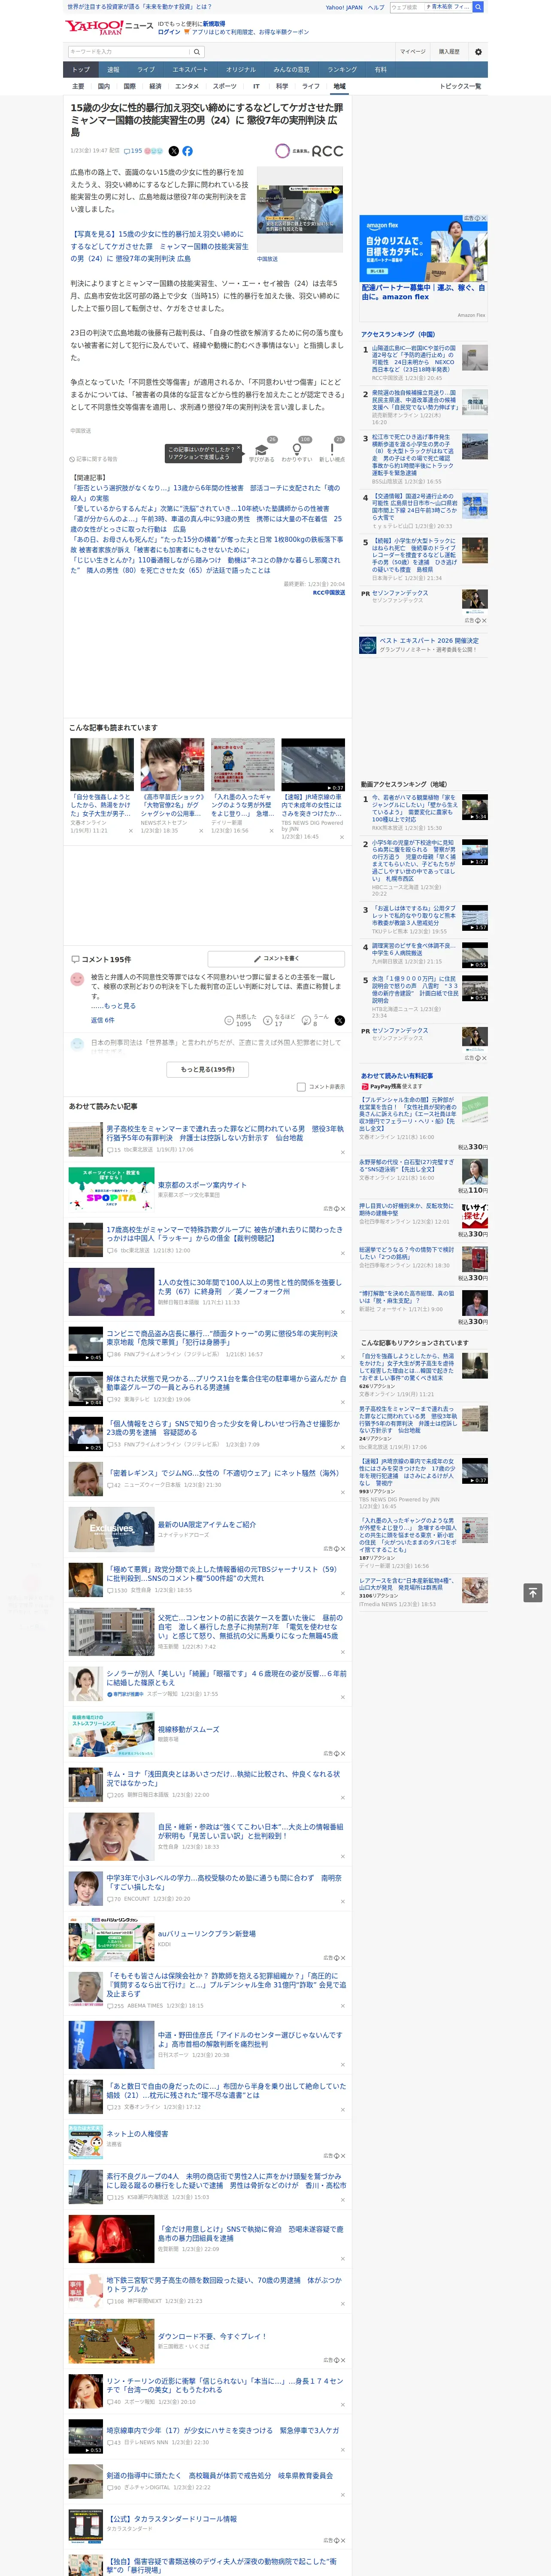Image resolution: width=551 pixels, height=2576 pixels.
Task: Open the 地域 category
Action: 339,86
